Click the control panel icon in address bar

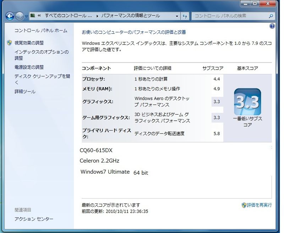pyautogui.click(x=33, y=16)
